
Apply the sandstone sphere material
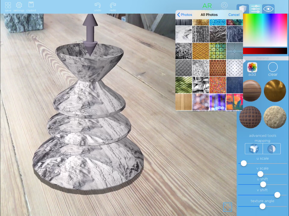(x=275, y=117)
